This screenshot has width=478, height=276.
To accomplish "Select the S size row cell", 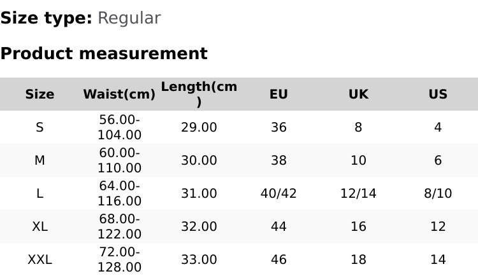I will 40,127.
